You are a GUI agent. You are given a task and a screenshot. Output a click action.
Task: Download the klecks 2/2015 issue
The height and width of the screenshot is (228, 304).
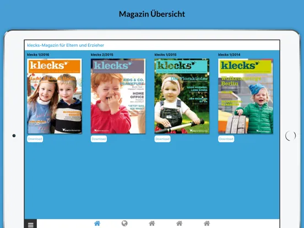99,139
